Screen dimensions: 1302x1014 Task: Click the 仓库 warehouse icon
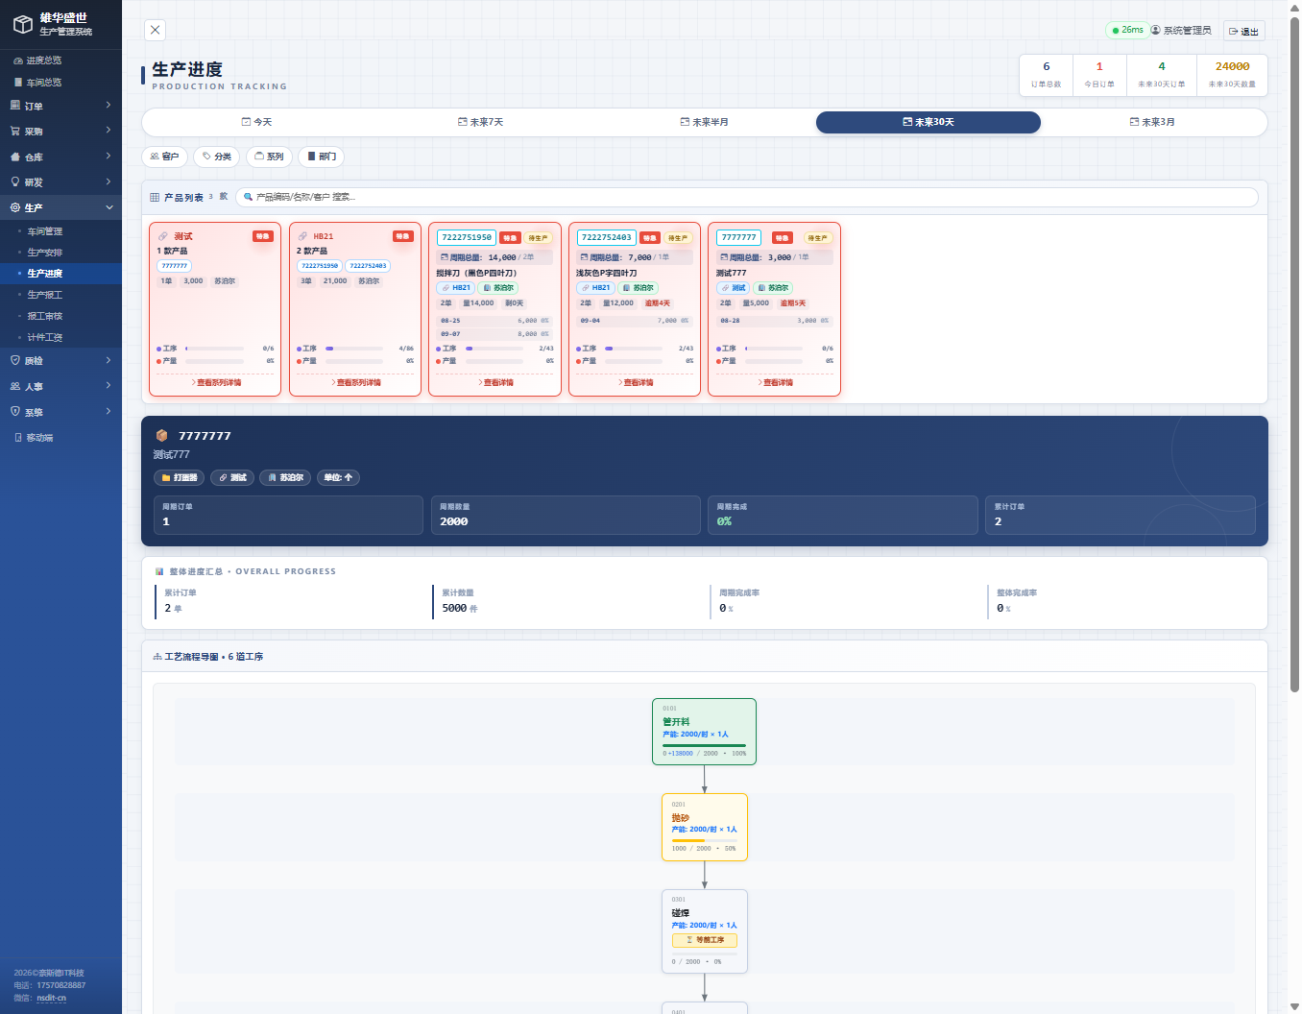(15, 157)
